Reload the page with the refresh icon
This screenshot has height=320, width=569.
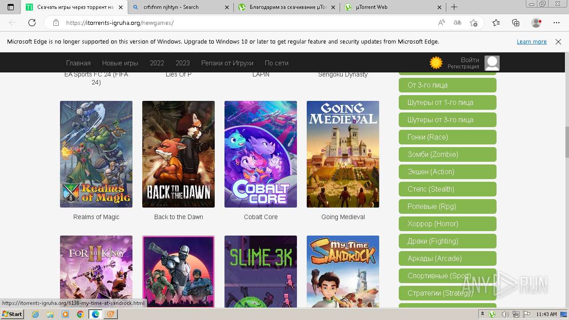pos(32,23)
